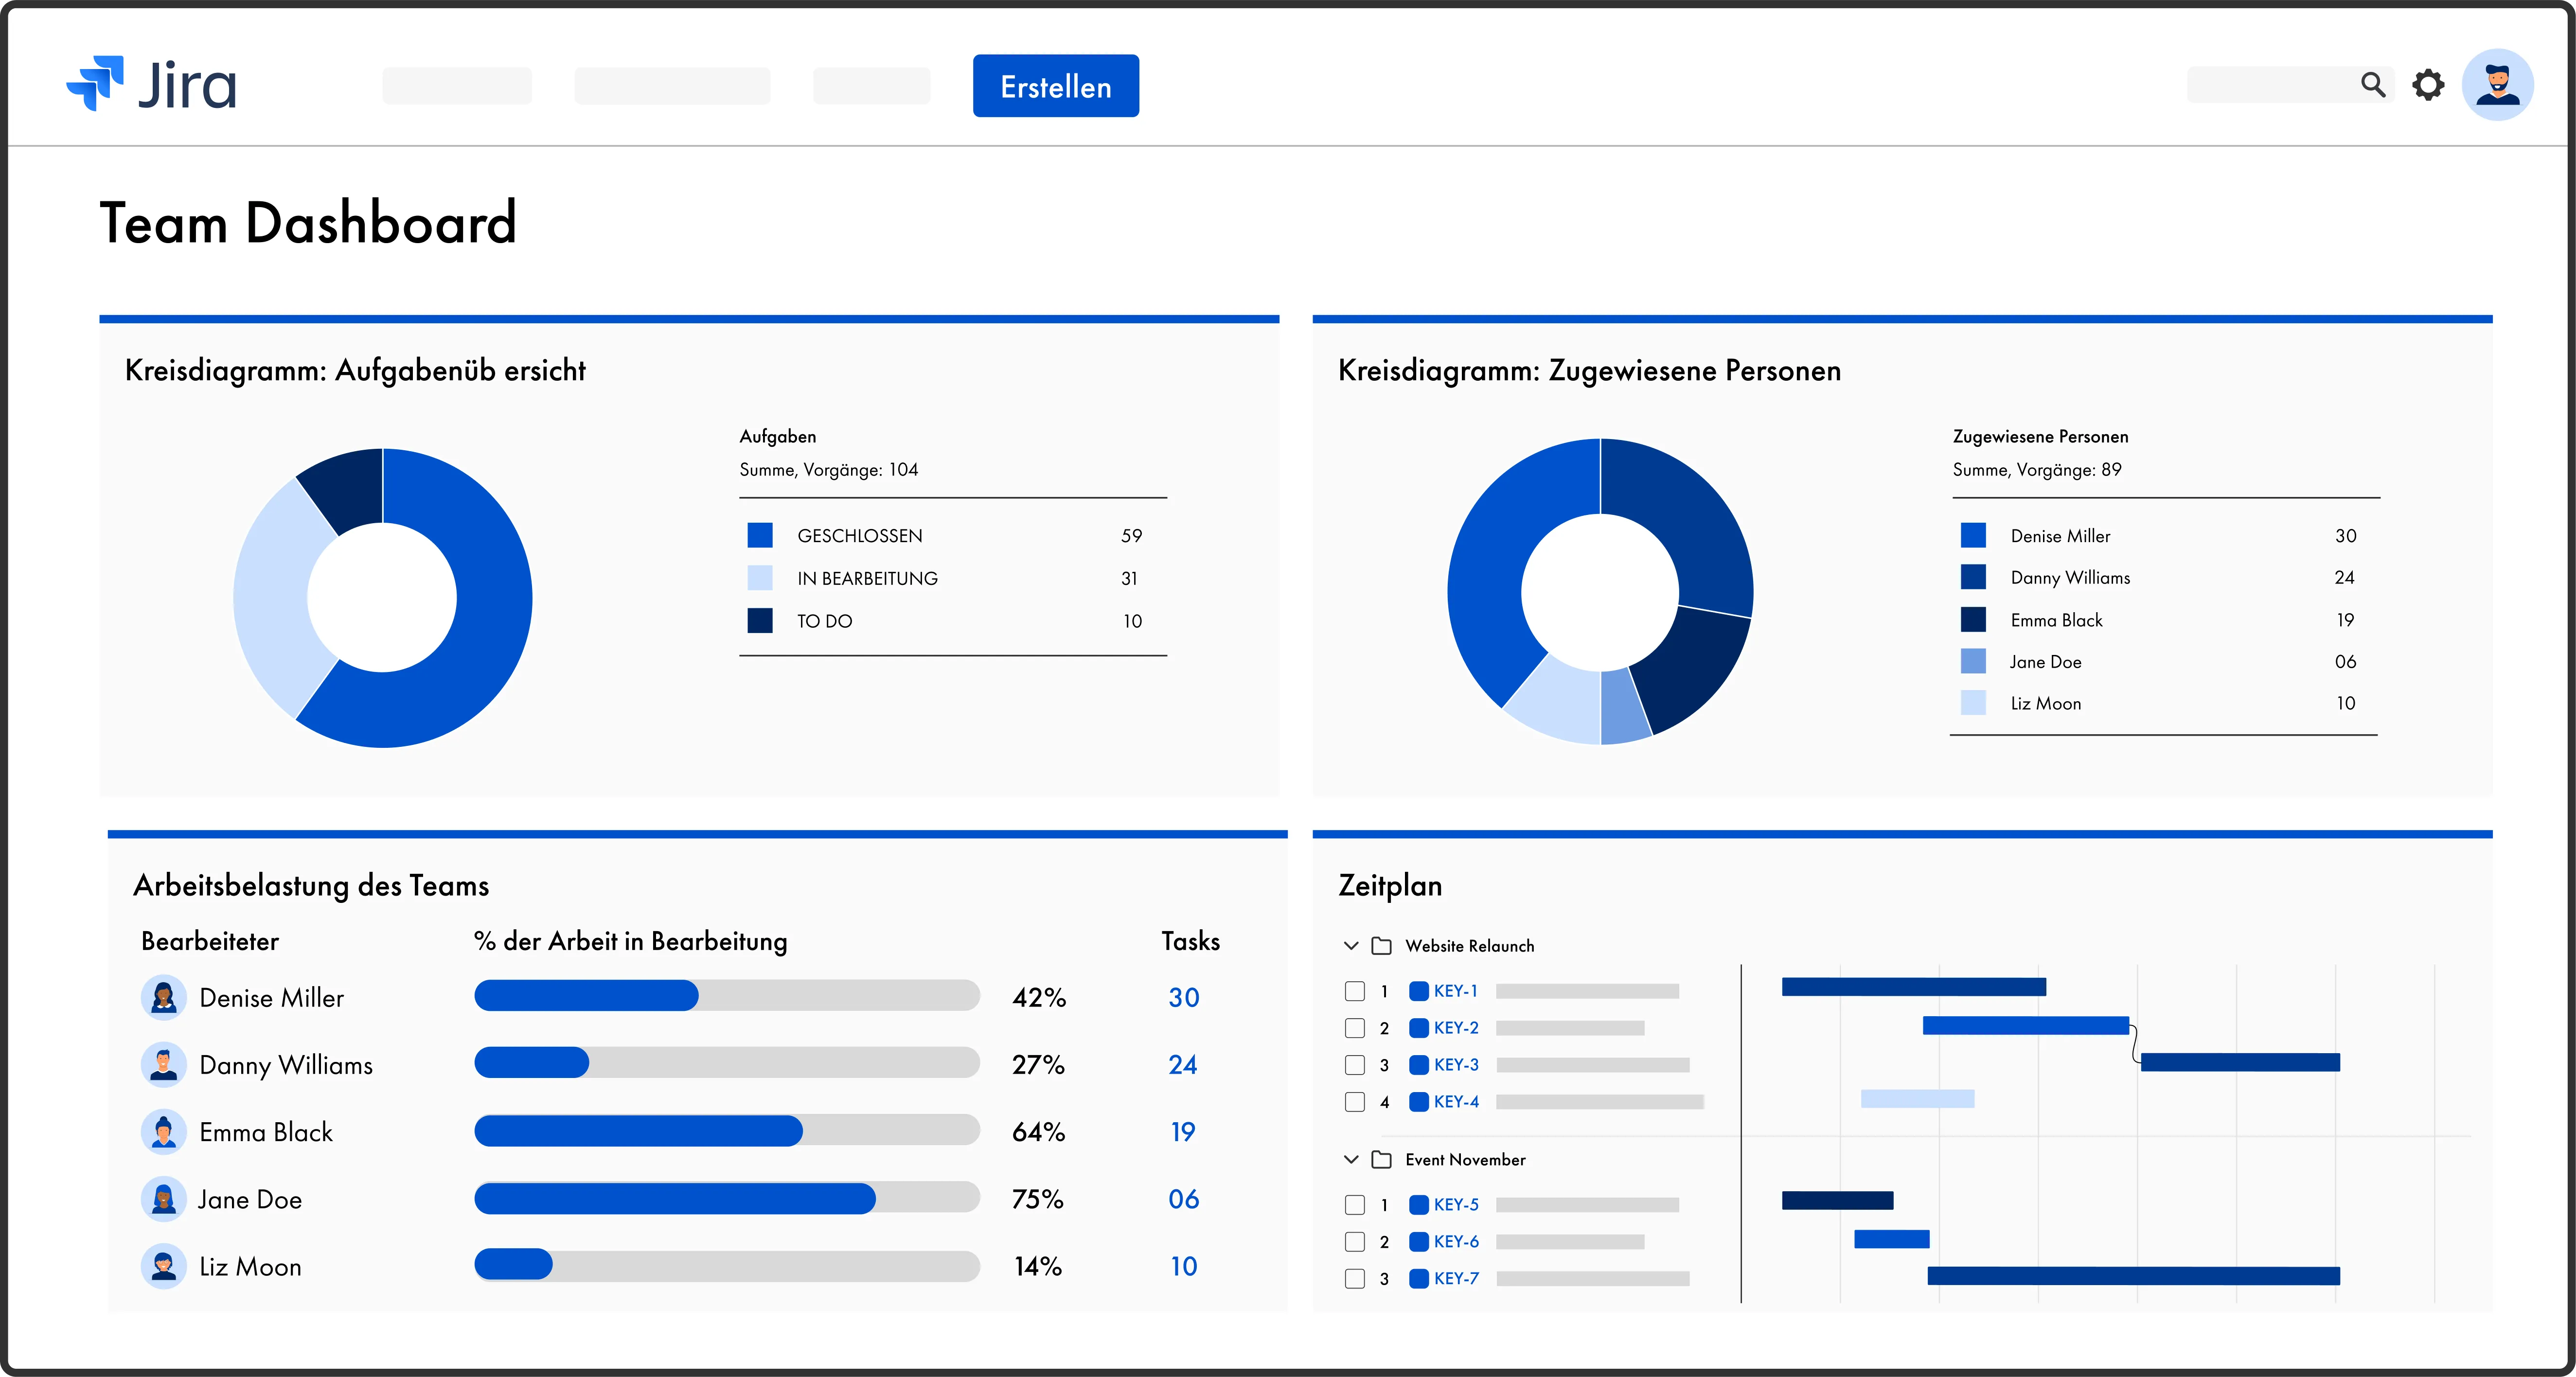2576x1377 pixels.
Task: Click the Event November folder icon
Action: click(x=1381, y=1160)
